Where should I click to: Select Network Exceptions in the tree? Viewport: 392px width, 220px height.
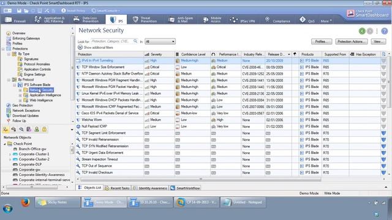tap(26, 111)
